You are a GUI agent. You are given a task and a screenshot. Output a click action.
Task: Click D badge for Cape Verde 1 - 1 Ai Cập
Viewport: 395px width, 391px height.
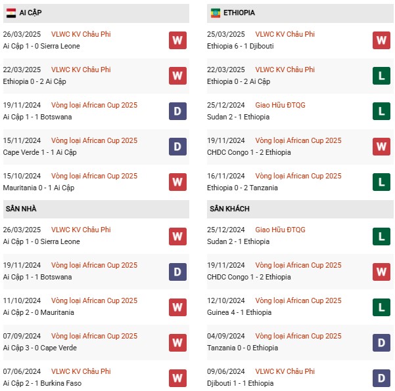pos(177,146)
